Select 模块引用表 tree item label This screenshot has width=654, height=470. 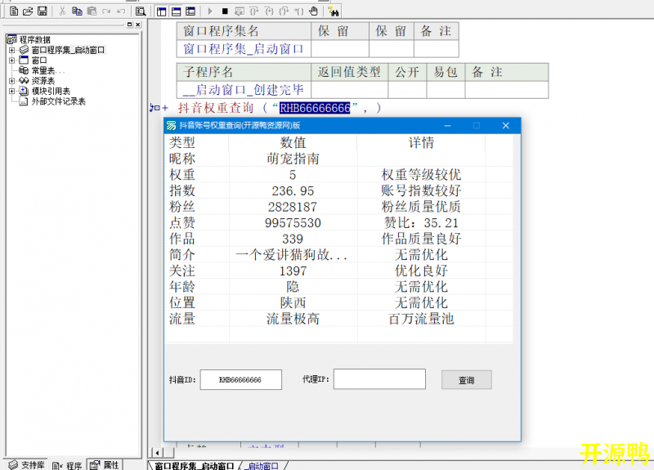click(x=51, y=91)
